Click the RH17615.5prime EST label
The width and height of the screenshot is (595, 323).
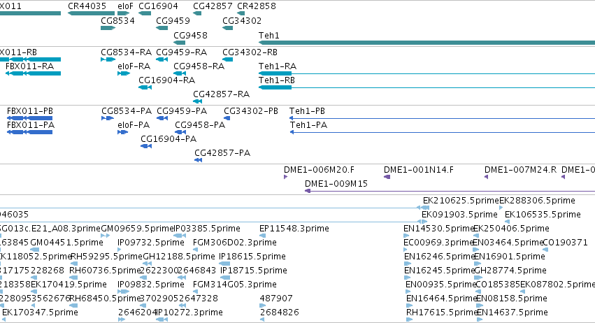click(442, 313)
